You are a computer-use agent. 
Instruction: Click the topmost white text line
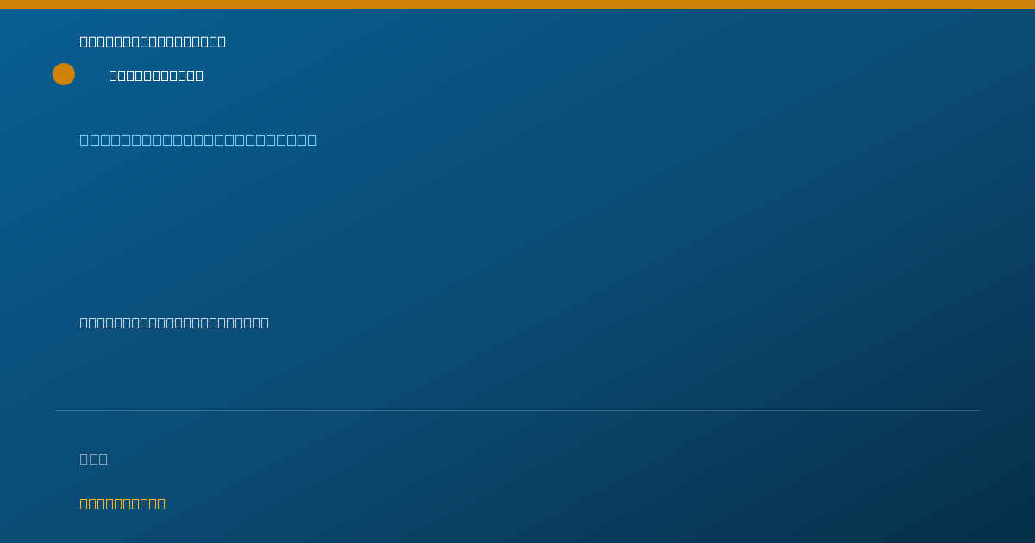tap(153, 41)
